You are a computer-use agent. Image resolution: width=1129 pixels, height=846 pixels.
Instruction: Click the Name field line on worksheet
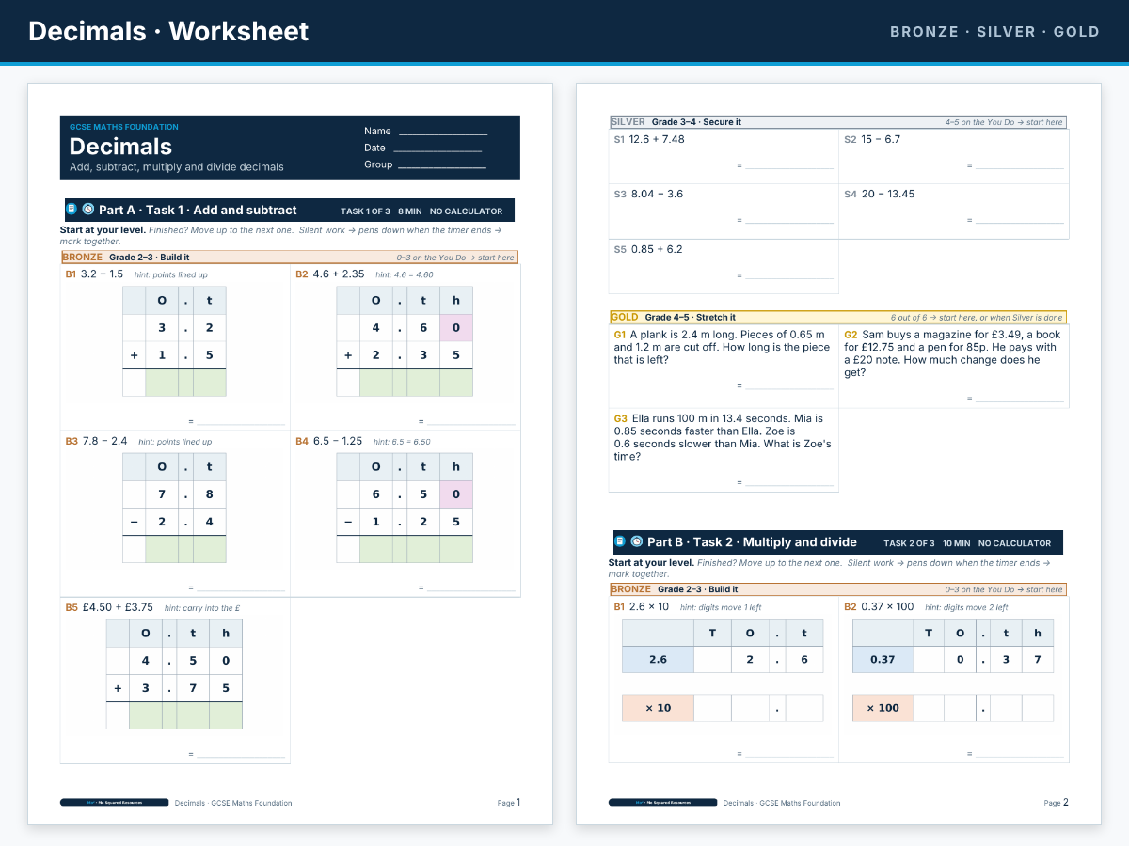click(x=443, y=133)
